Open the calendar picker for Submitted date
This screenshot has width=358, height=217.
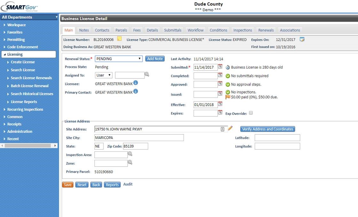pos(220,67)
